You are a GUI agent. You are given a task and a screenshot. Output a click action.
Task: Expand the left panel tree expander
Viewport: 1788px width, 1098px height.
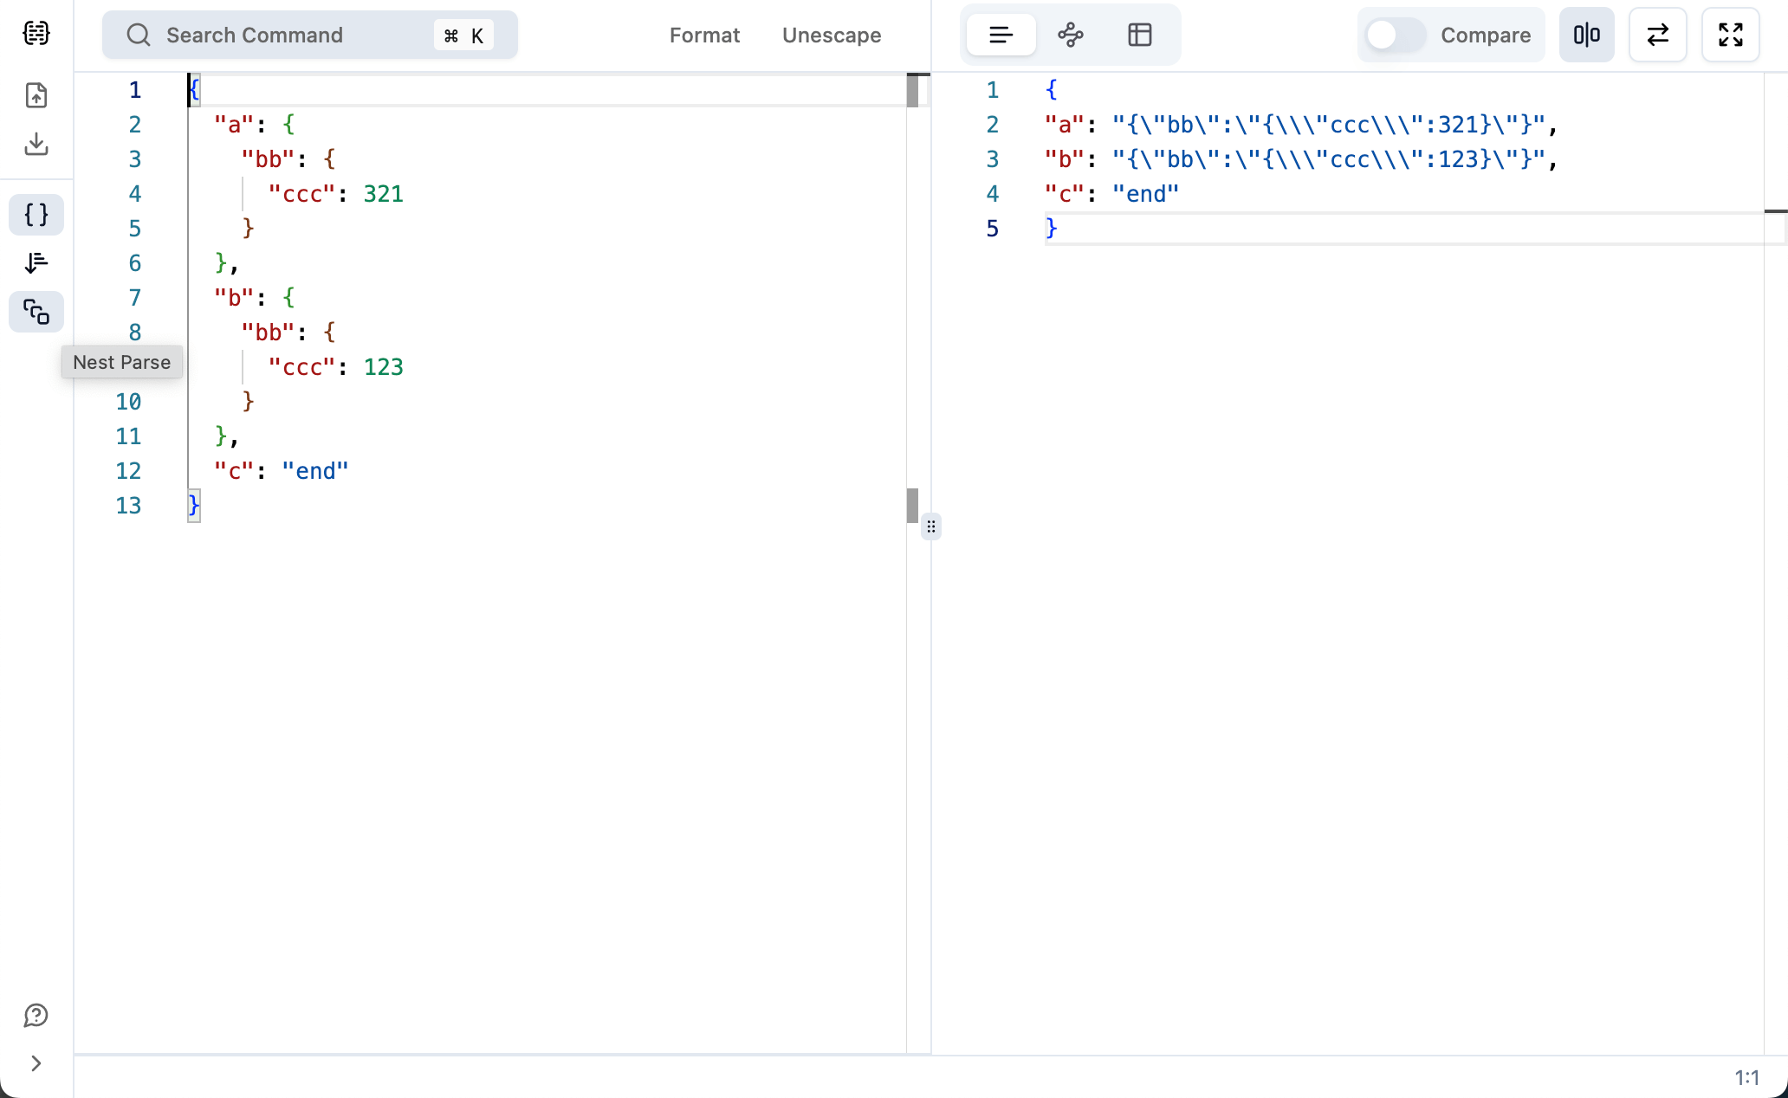(x=36, y=1062)
